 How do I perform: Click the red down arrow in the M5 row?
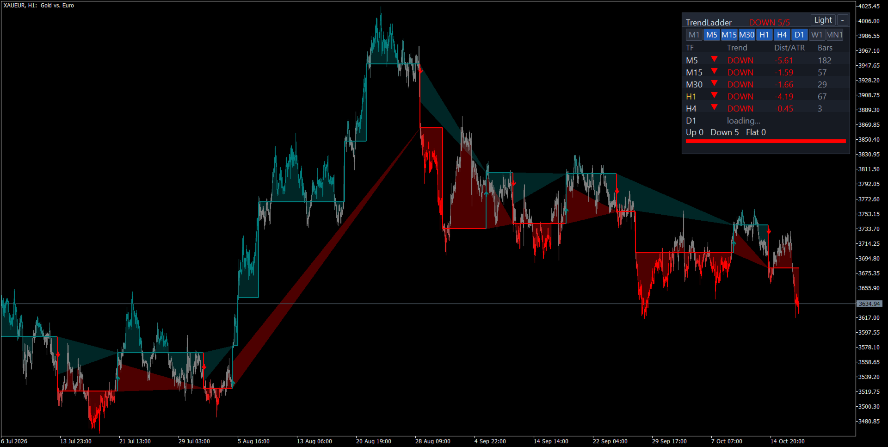[x=714, y=59]
